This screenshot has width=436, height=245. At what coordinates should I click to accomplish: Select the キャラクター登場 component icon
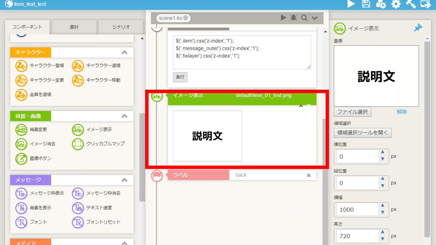pyautogui.click(x=21, y=66)
